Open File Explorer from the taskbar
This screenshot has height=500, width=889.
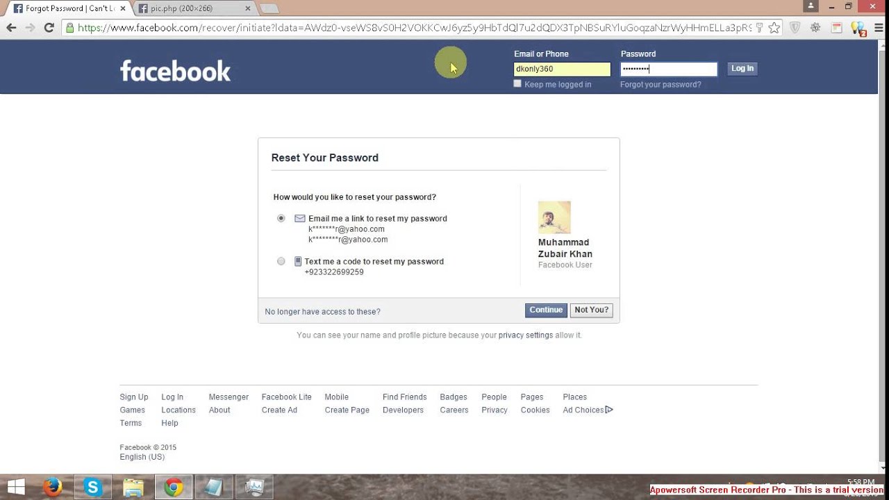pos(133,487)
